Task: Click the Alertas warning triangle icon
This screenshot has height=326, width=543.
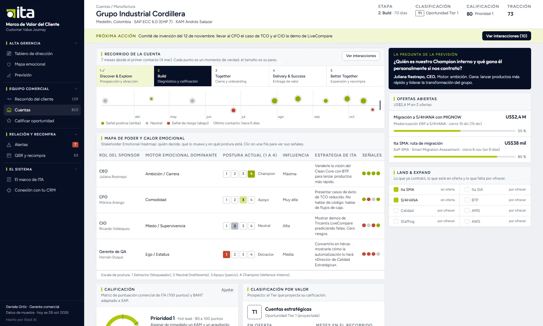Action: 9,145
